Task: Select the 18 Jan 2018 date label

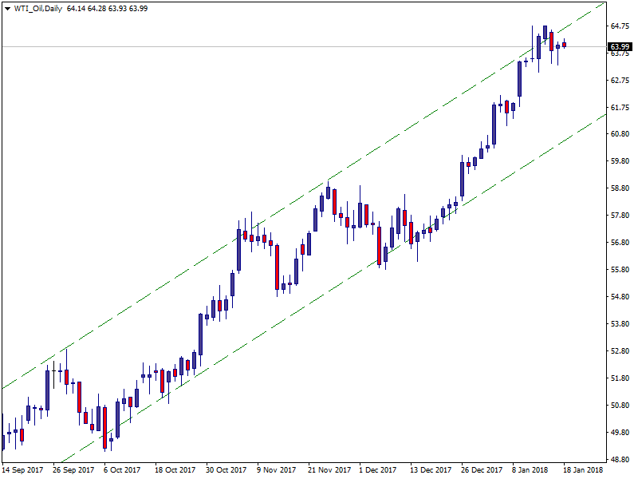Action: (x=585, y=470)
